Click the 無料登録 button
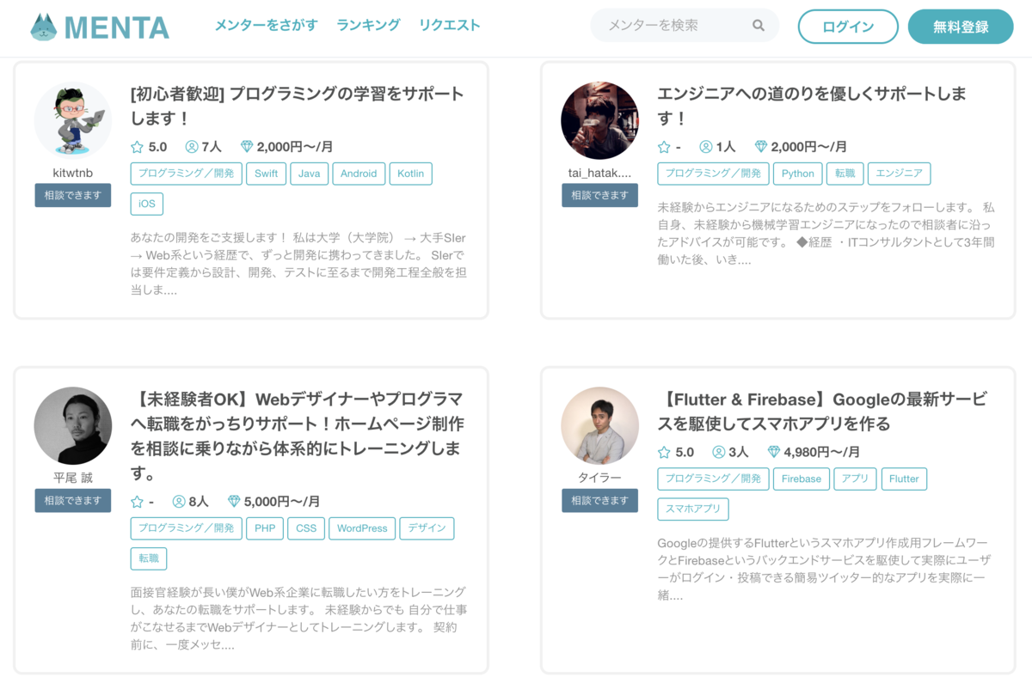 click(x=960, y=27)
